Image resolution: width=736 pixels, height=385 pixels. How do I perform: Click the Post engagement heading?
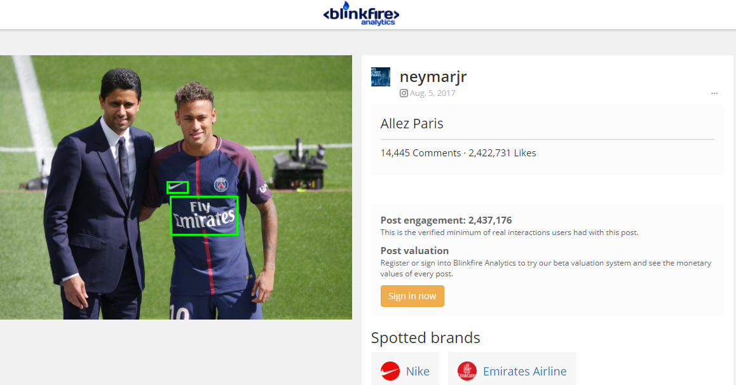pos(446,220)
